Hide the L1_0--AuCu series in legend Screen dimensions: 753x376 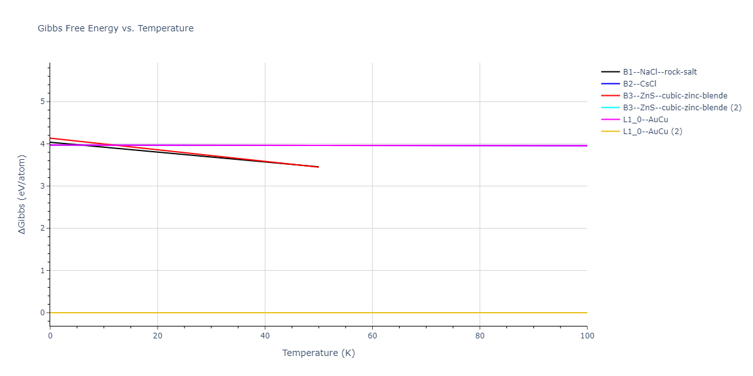coord(649,120)
